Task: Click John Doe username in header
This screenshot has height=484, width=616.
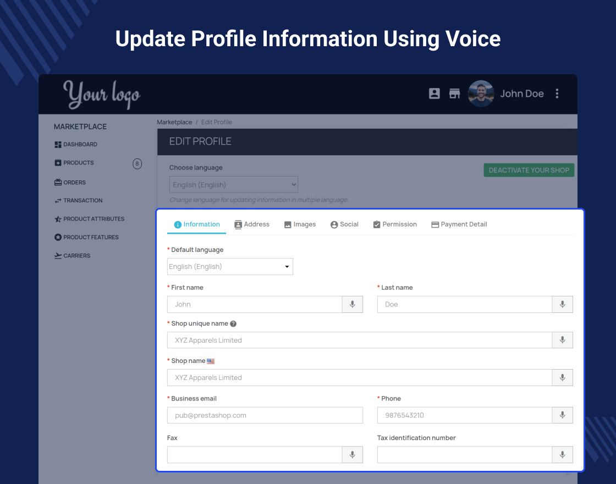Action: click(522, 94)
